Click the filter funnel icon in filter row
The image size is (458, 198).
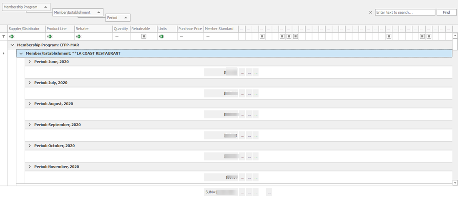[x=4, y=37]
